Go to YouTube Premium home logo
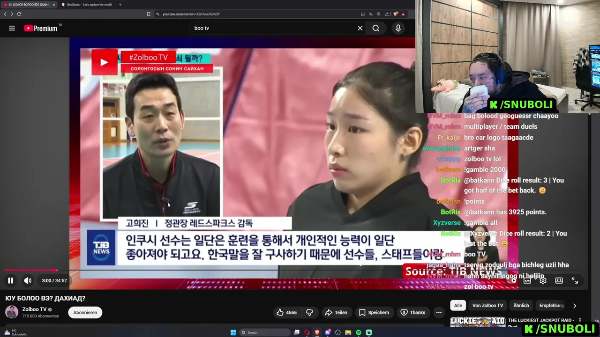The height and width of the screenshot is (337, 600). [x=40, y=28]
